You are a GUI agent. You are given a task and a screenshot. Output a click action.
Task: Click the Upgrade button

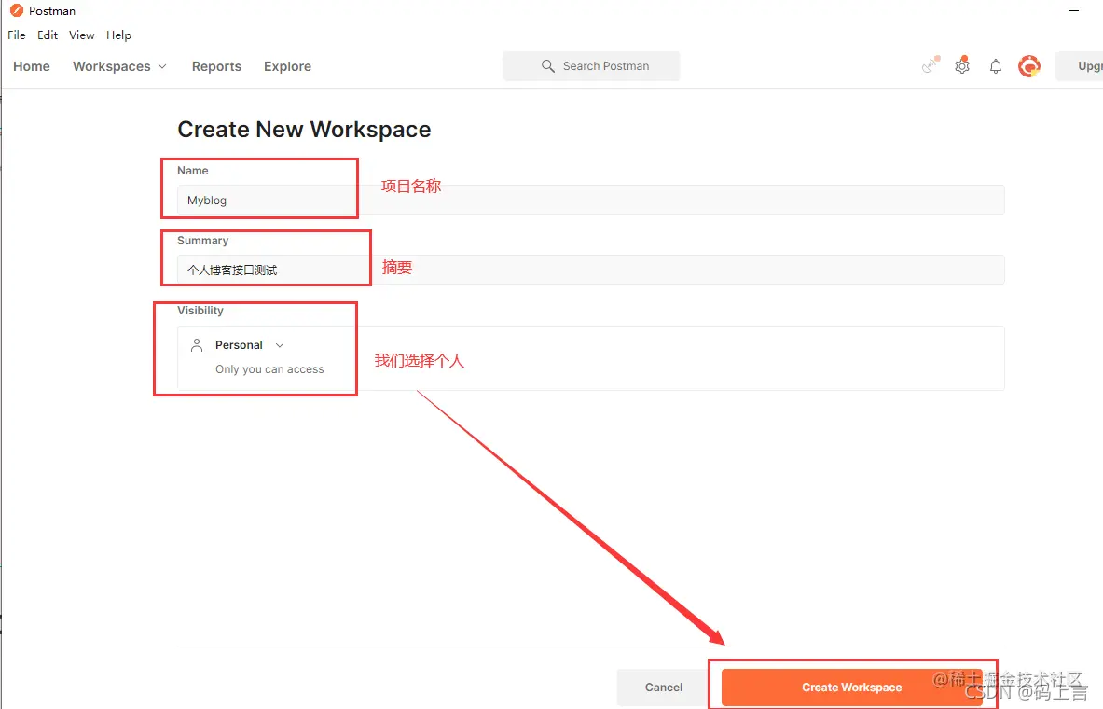click(1080, 66)
